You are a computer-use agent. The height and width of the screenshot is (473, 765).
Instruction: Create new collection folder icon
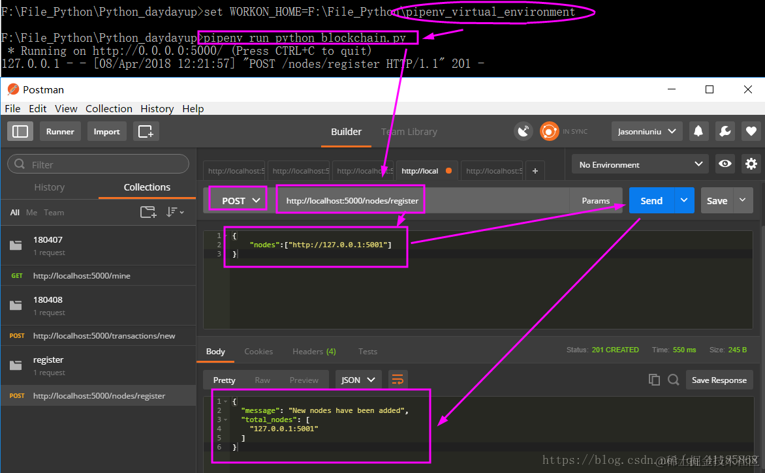[148, 212]
